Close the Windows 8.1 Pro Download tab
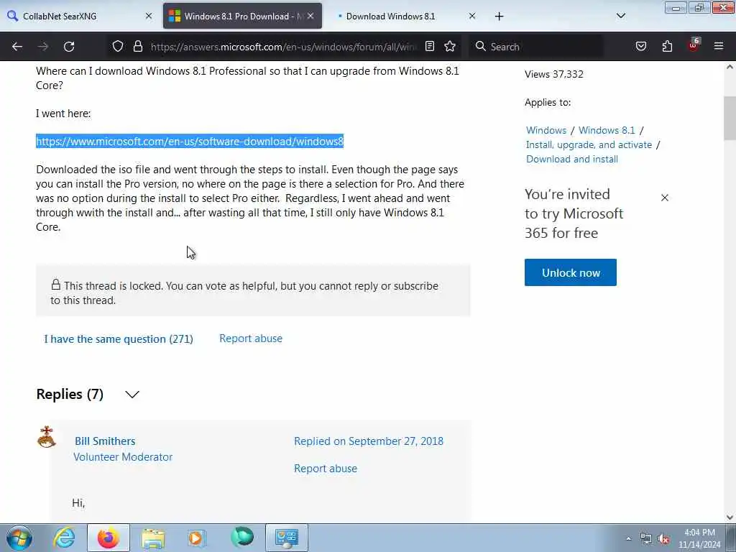 pos(310,16)
